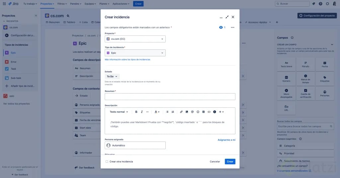Click the Resumen input field

tap(170, 96)
